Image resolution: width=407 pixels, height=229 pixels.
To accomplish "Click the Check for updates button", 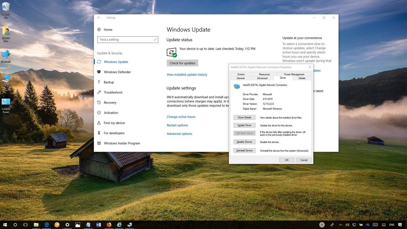I will click(x=182, y=63).
